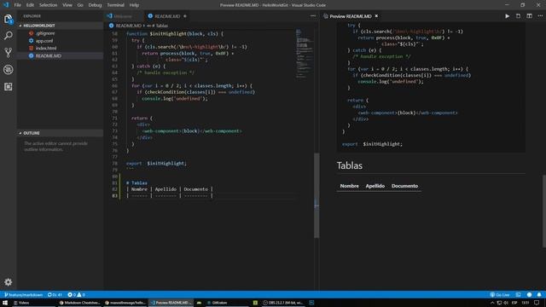
Task: Open the notifications bell in status bar
Action: coord(539,295)
